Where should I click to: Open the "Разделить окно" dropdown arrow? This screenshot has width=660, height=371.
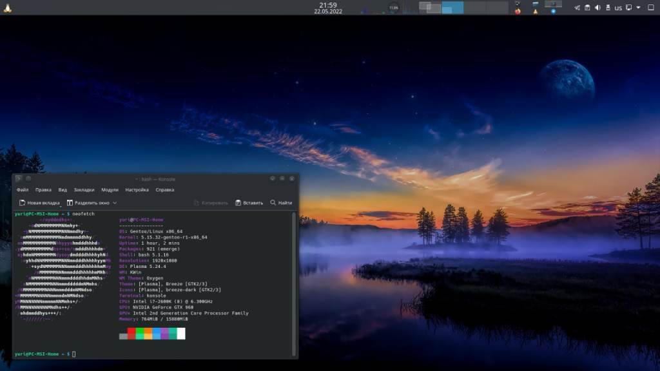click(x=115, y=203)
